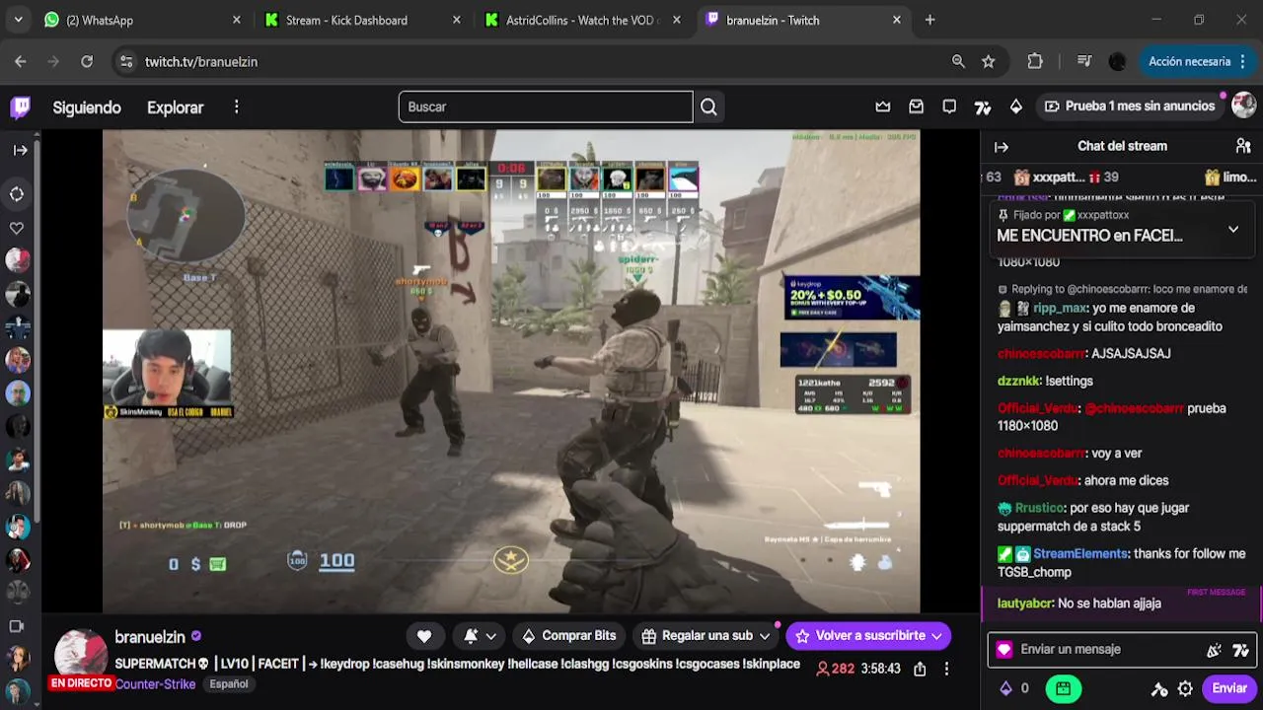Screen dimensions: 1263x710
Task: Open moderator sword tools icon
Action: [x=1159, y=688]
